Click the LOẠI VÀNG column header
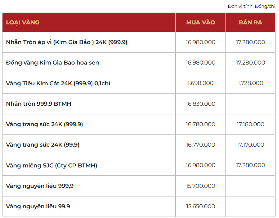This screenshot has height=218, width=279. click(23, 23)
